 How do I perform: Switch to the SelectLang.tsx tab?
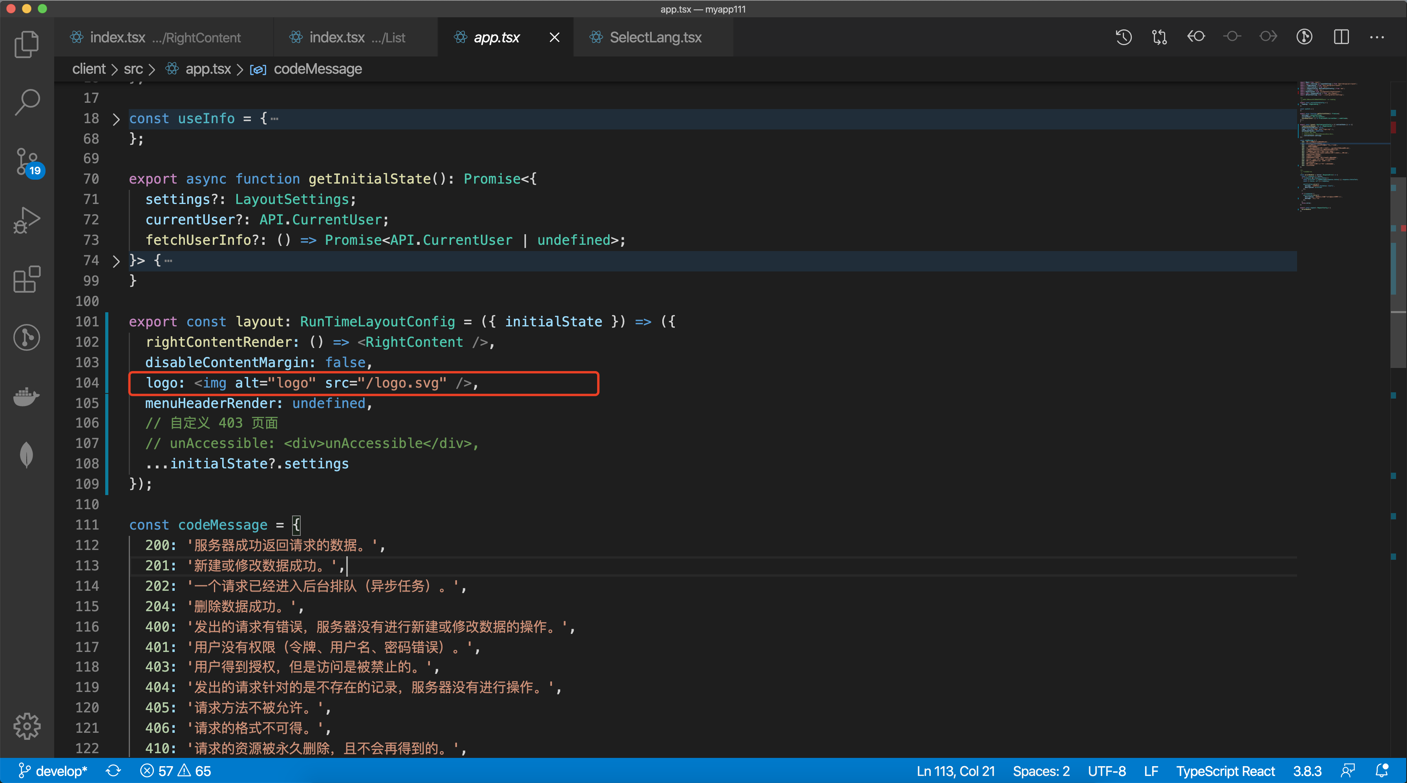pos(655,37)
